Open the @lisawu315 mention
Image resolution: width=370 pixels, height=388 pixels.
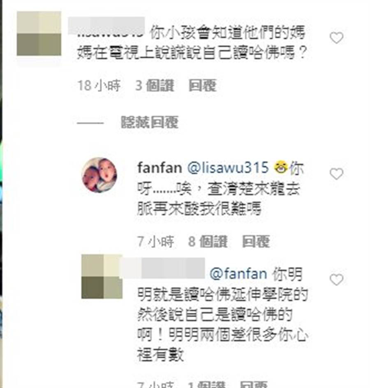[228, 168]
